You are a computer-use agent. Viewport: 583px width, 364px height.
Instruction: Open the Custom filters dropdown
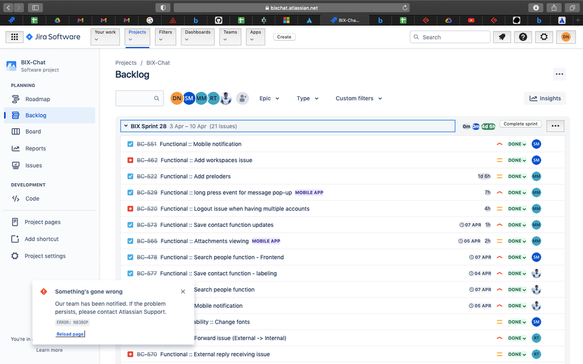tap(359, 99)
